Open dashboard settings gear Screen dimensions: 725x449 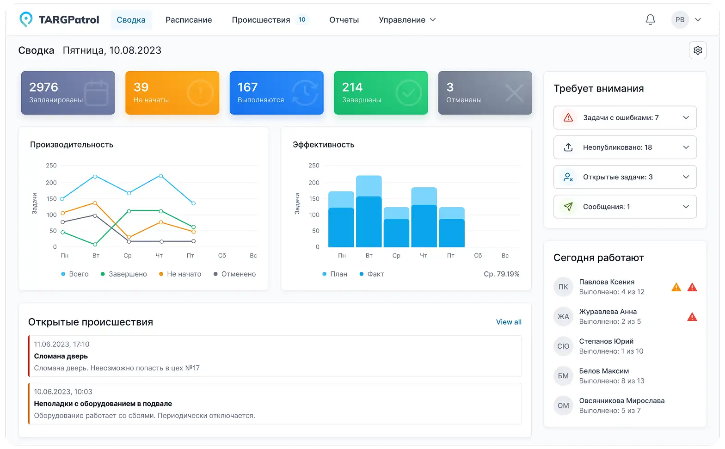[698, 50]
